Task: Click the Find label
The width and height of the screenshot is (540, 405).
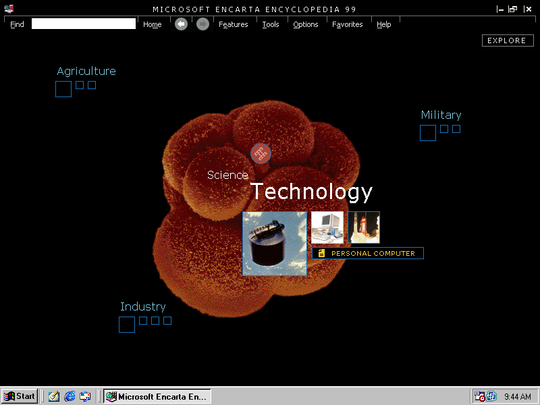Action: coord(17,24)
